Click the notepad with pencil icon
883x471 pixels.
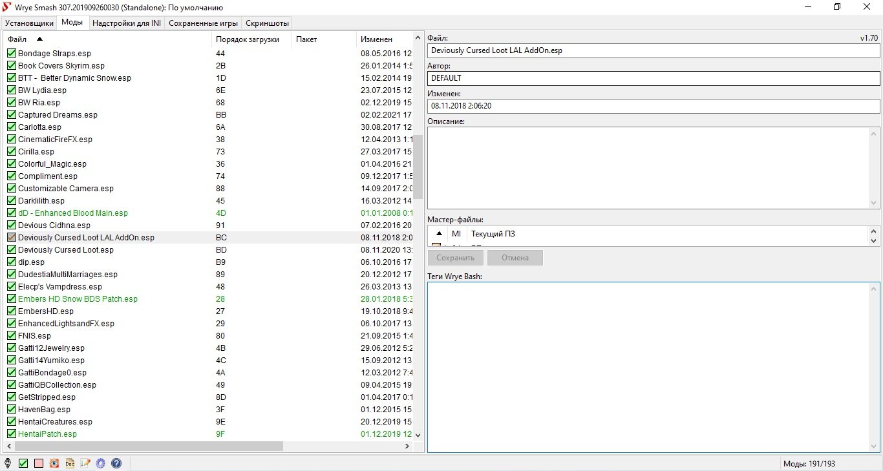(x=85, y=463)
